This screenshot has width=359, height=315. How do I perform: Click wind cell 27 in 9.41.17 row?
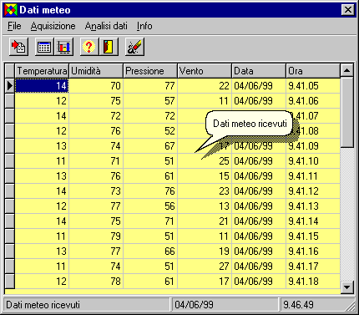[205, 267]
